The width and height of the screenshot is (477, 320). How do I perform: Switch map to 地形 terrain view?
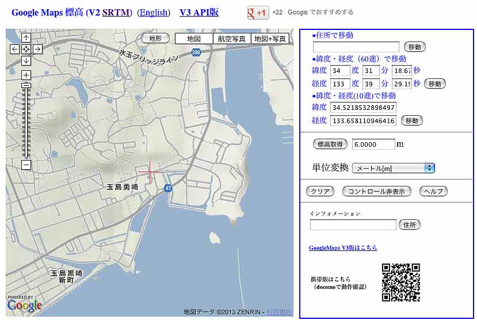(155, 39)
